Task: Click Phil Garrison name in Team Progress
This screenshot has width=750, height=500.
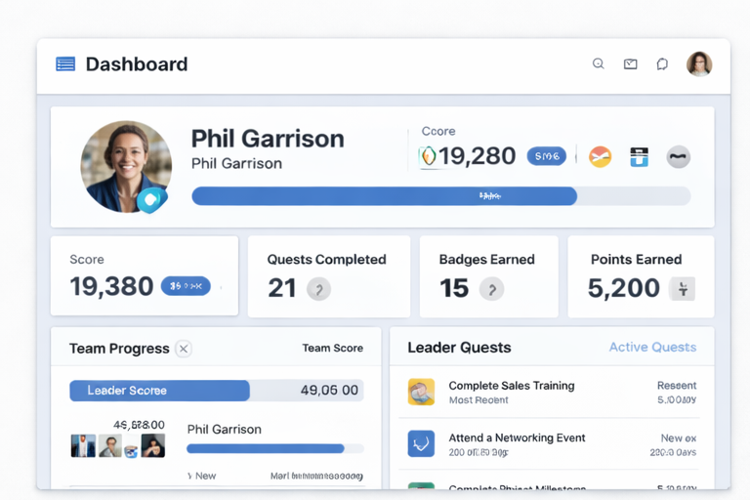Action: coord(225,429)
